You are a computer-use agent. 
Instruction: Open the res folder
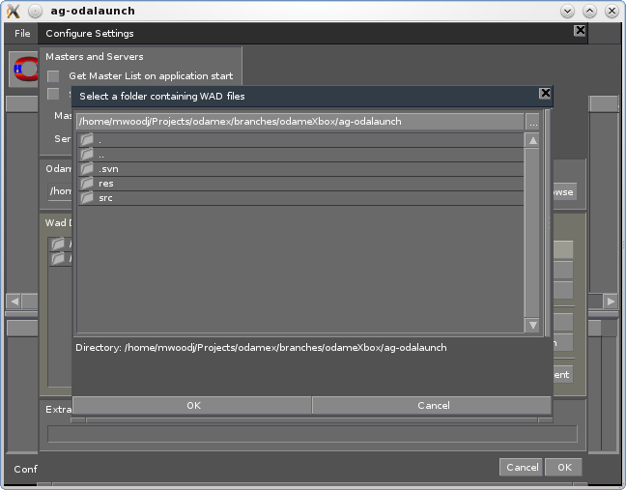pyautogui.click(x=105, y=184)
